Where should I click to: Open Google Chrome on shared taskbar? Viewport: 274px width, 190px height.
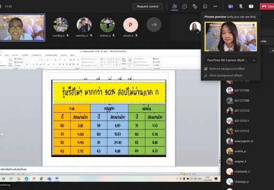(x=42, y=178)
